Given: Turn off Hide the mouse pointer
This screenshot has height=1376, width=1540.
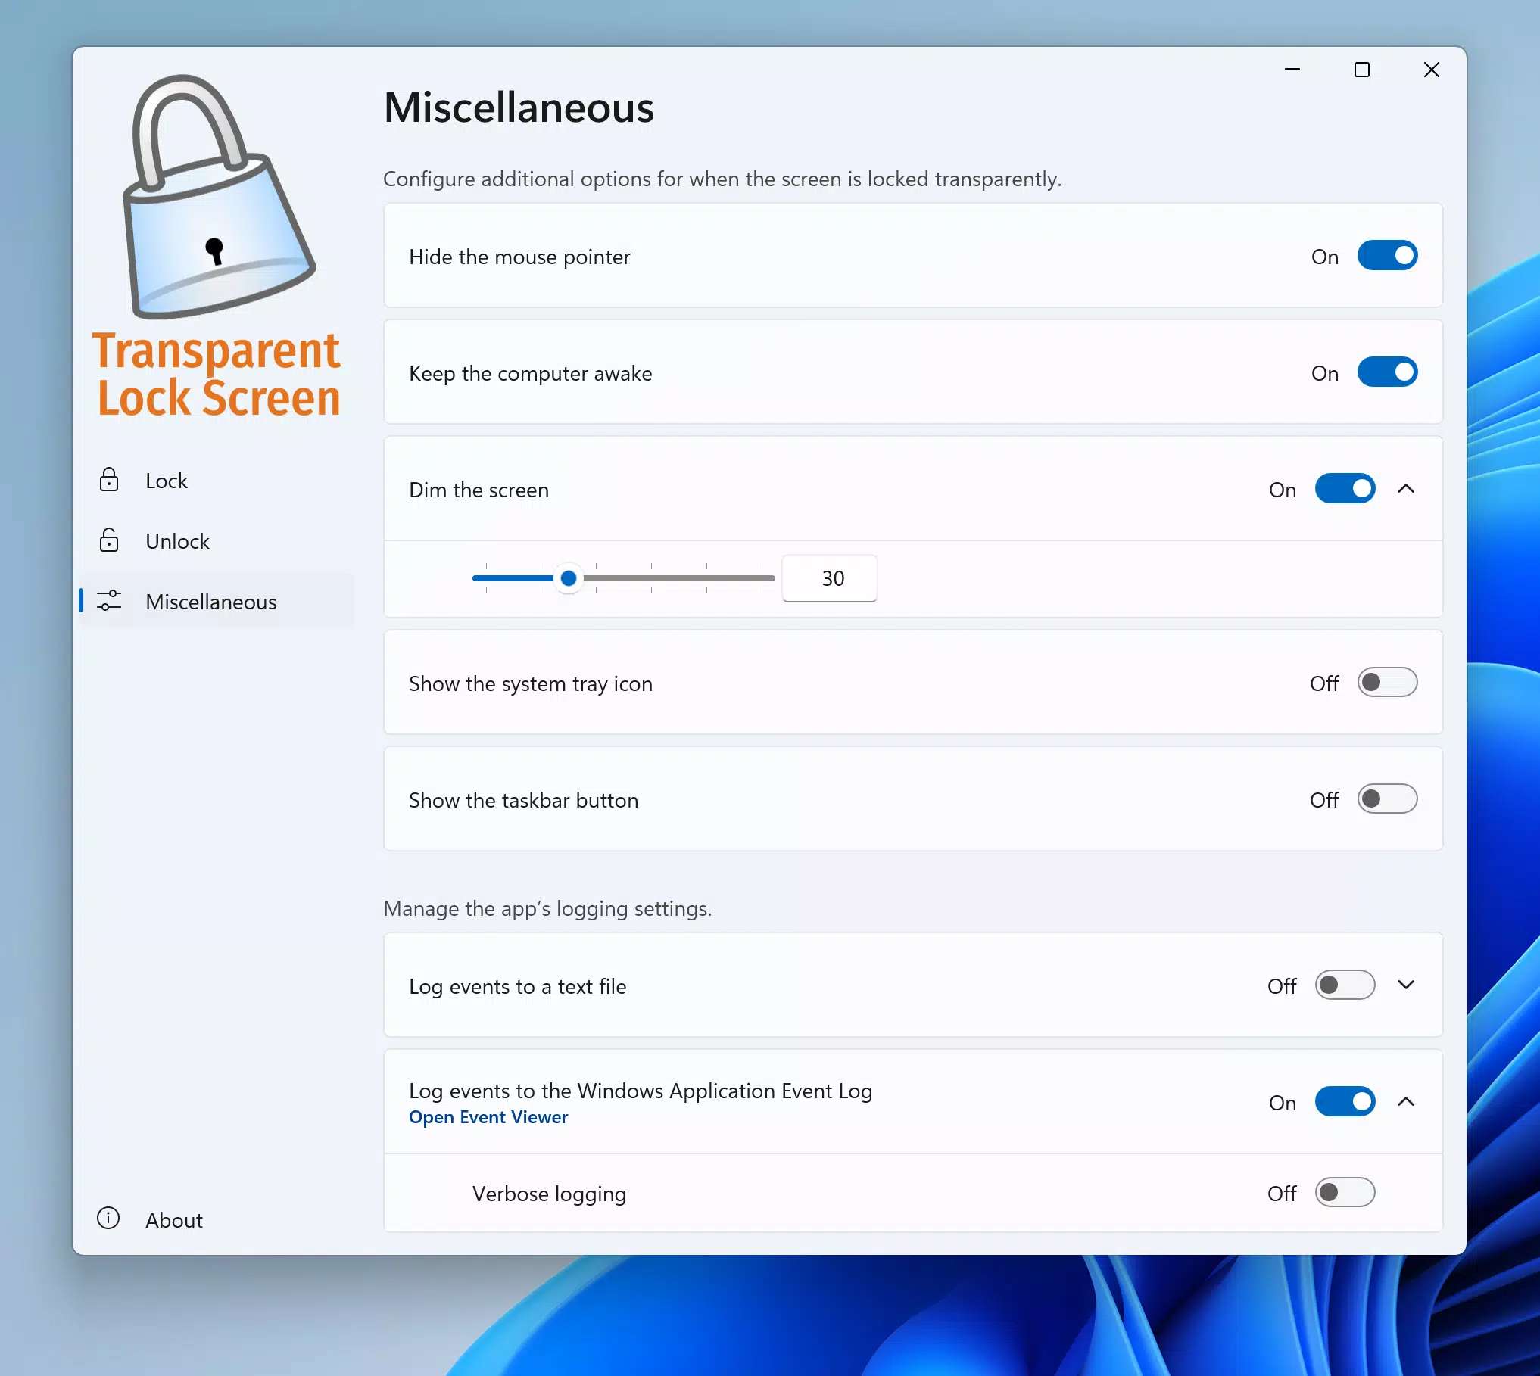Looking at the screenshot, I should [1387, 256].
